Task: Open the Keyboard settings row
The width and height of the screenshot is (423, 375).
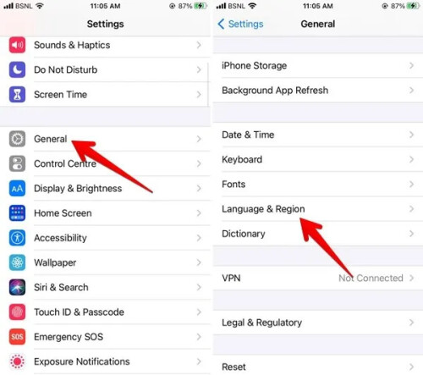Action: [x=318, y=159]
